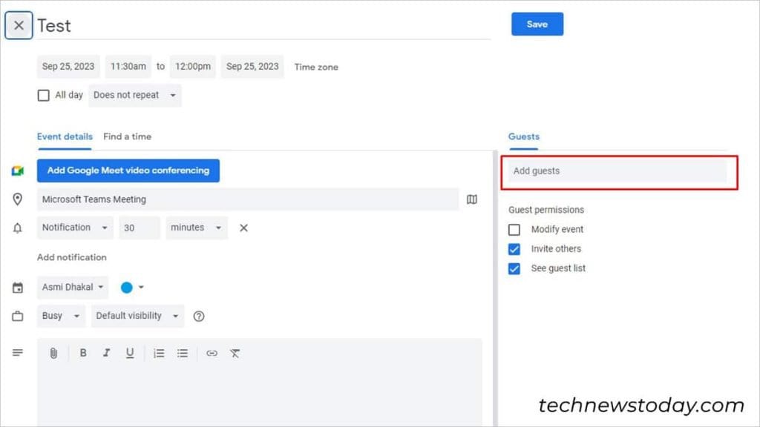Viewport: 760px width, 427px height.
Task: Click the Save button
Action: 537,24
